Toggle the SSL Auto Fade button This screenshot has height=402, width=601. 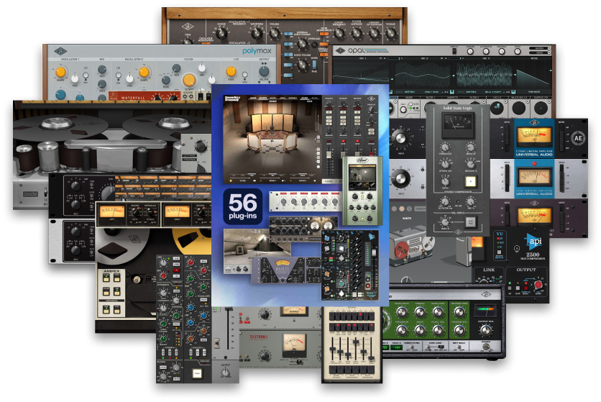pos(470,222)
